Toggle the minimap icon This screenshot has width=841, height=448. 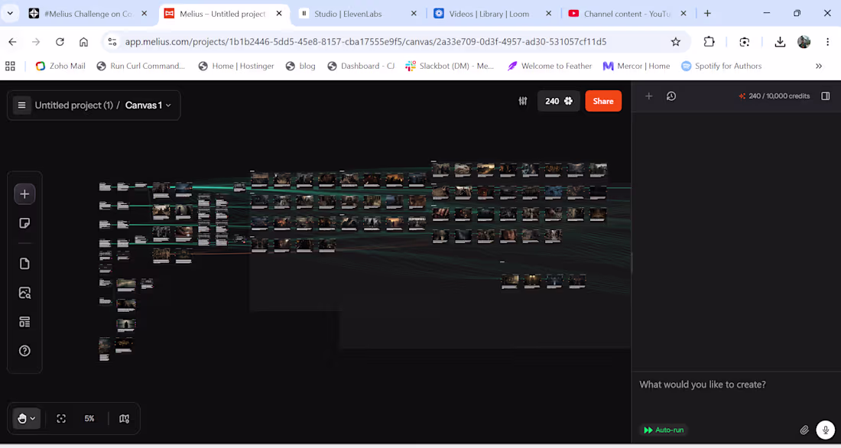[125, 418]
